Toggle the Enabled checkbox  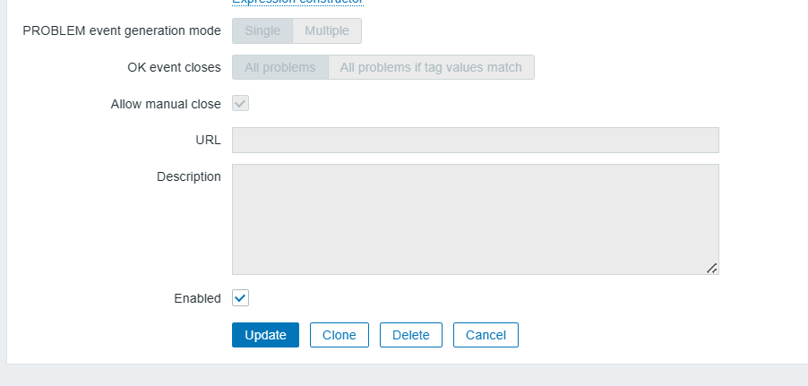click(240, 297)
